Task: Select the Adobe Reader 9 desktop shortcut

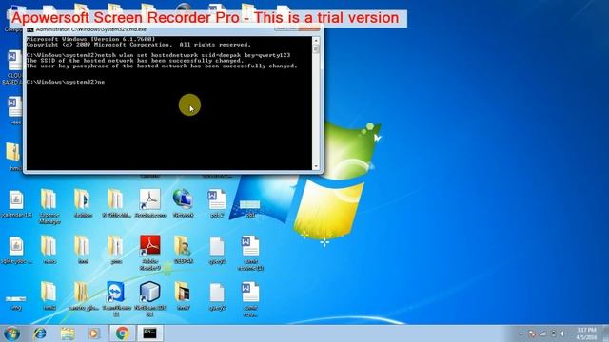Action: pyautogui.click(x=150, y=253)
